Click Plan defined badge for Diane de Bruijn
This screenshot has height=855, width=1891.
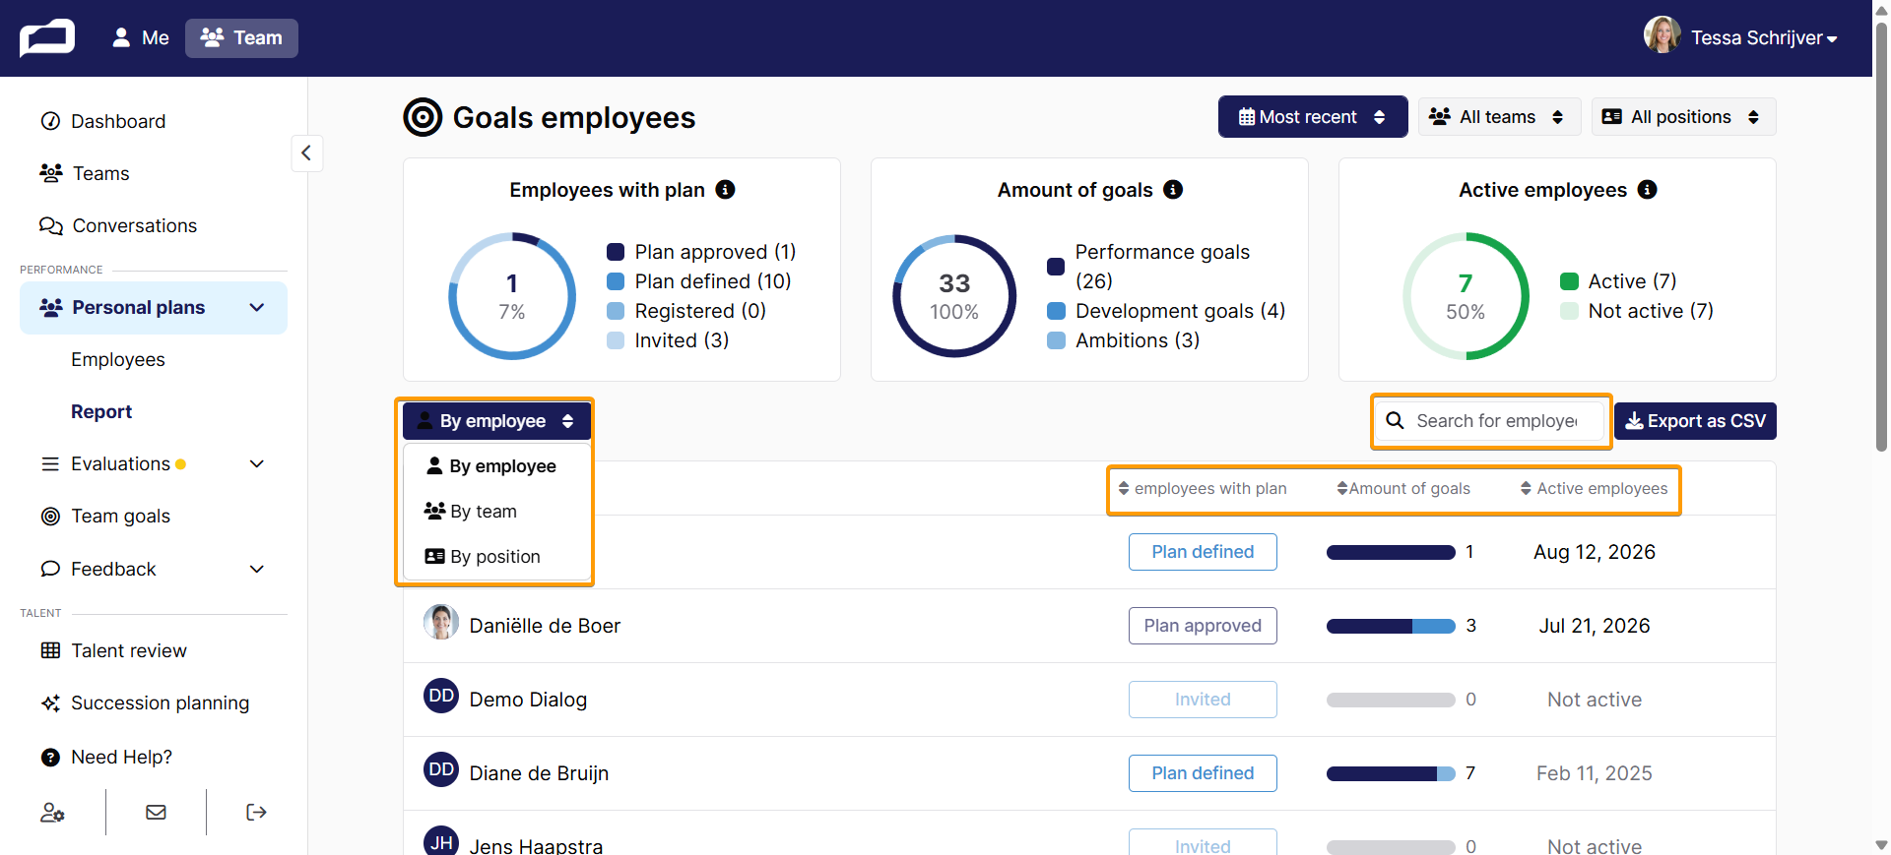[x=1203, y=773]
